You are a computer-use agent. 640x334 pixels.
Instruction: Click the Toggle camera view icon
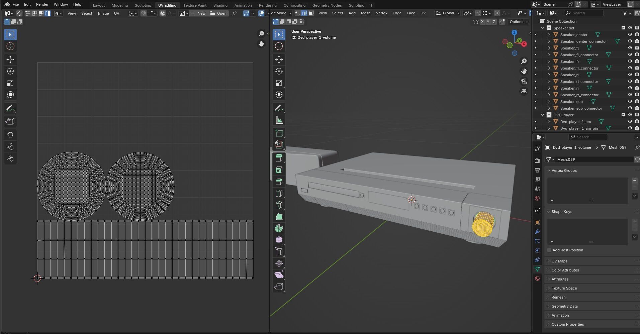[x=524, y=81]
